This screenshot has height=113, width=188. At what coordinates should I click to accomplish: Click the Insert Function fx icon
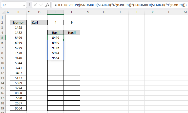click(47, 5)
